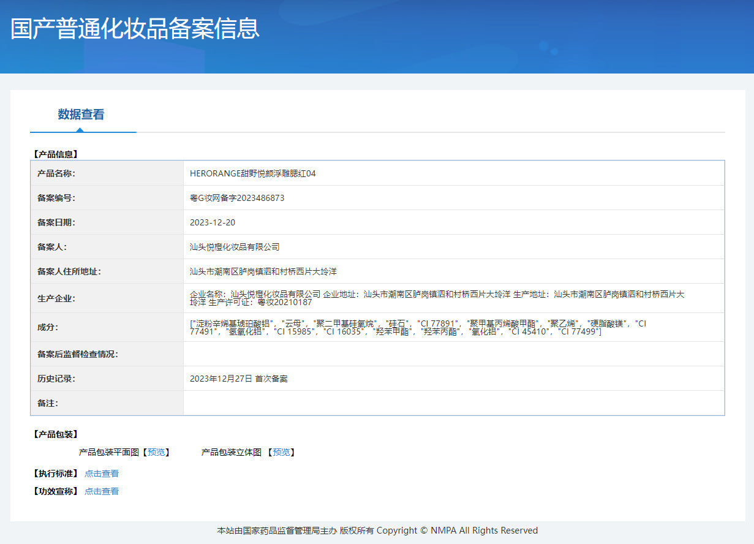Screen dimensions: 754x544
Task: Click the 【产品包装】 section heading
Action: click(x=55, y=434)
